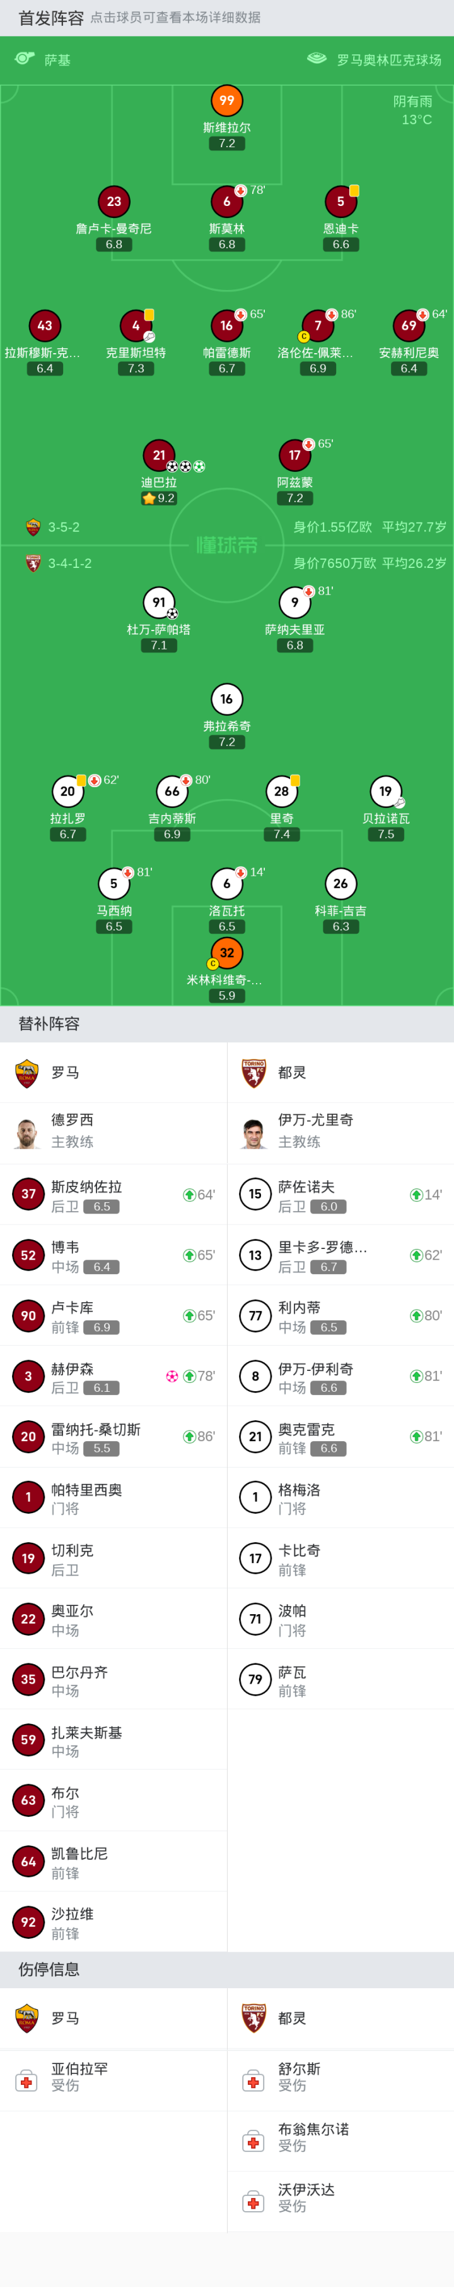
Task: Click the stadium icon next to 罗马奥林匹克球场
Action: click(317, 59)
